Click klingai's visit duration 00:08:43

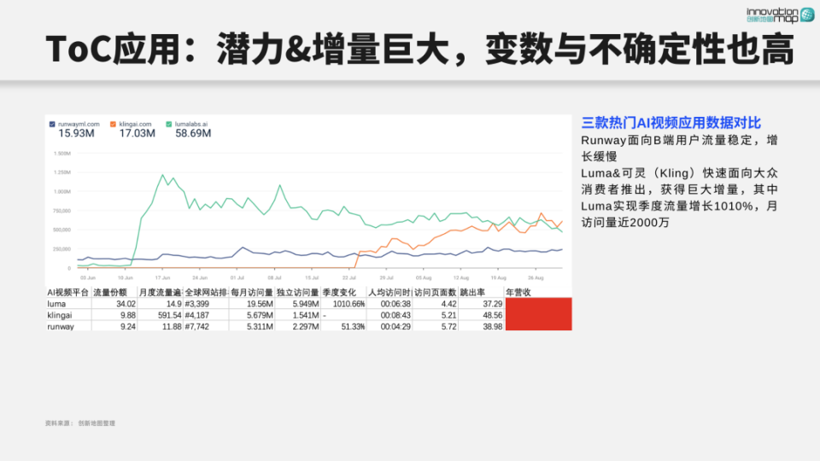(x=395, y=316)
